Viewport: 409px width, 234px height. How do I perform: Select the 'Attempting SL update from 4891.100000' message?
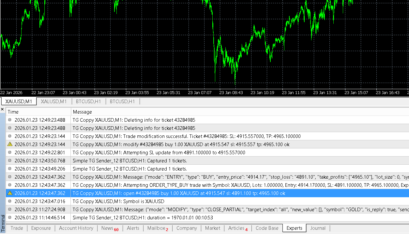[x=159, y=152]
